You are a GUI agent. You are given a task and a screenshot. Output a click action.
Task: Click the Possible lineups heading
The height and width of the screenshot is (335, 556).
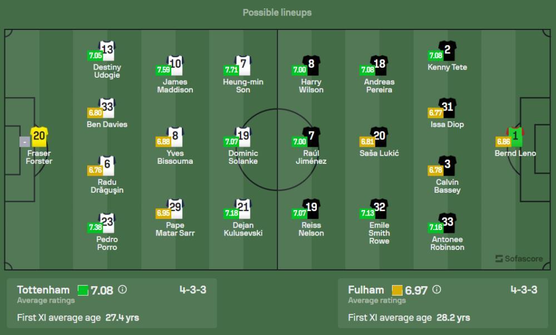click(x=277, y=12)
